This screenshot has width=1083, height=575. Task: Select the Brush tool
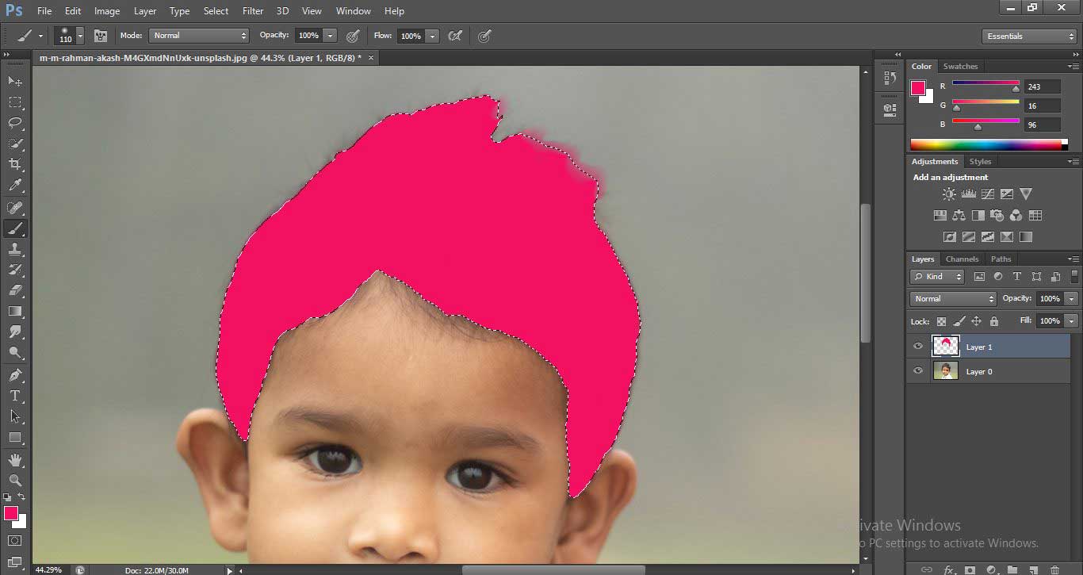click(x=14, y=228)
